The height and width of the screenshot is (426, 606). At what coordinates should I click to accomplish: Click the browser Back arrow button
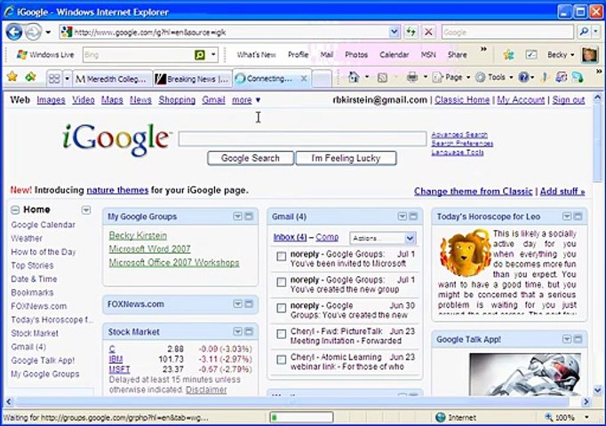coord(14,32)
